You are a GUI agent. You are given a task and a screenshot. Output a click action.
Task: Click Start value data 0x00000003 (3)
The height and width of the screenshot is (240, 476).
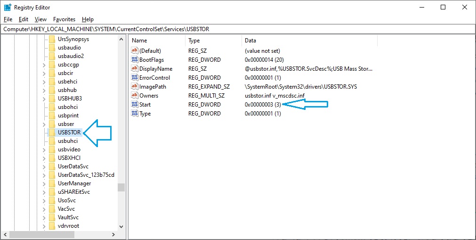coord(263,105)
